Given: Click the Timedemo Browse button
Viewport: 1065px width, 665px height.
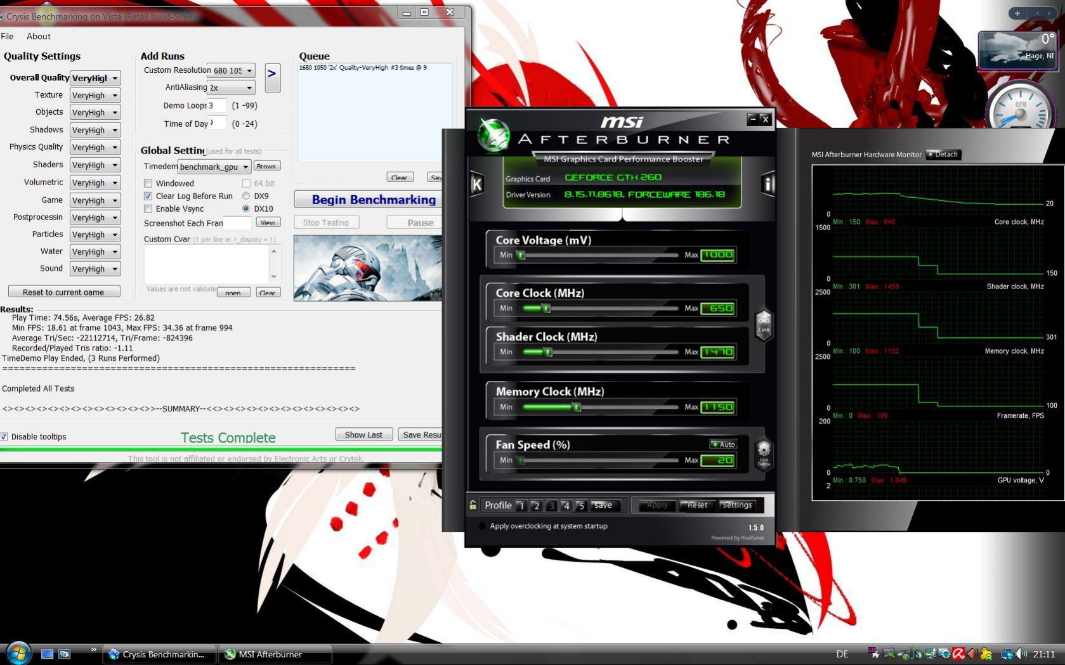Looking at the screenshot, I should (x=266, y=166).
